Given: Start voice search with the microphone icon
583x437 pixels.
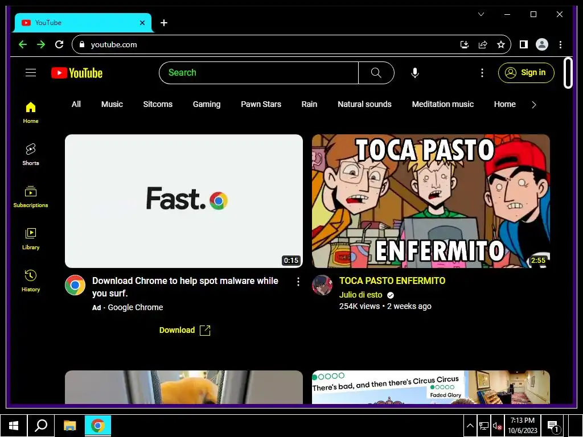Looking at the screenshot, I should coord(415,73).
